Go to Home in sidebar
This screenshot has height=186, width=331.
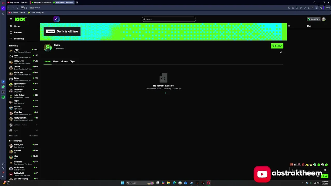tap(15, 26)
